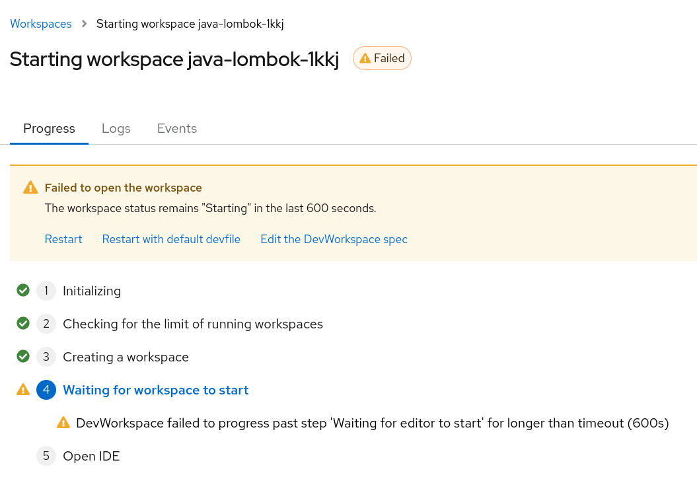Switch to the Progress tab
697x483 pixels.
point(49,129)
